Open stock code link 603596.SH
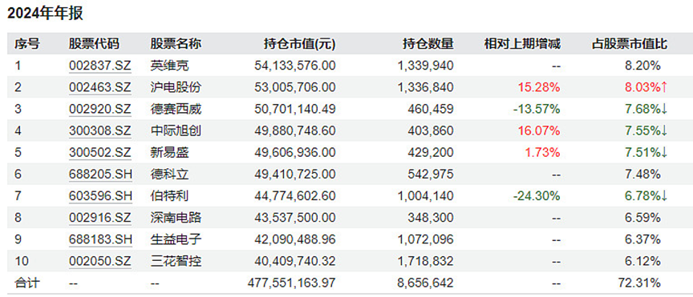 click(x=100, y=196)
